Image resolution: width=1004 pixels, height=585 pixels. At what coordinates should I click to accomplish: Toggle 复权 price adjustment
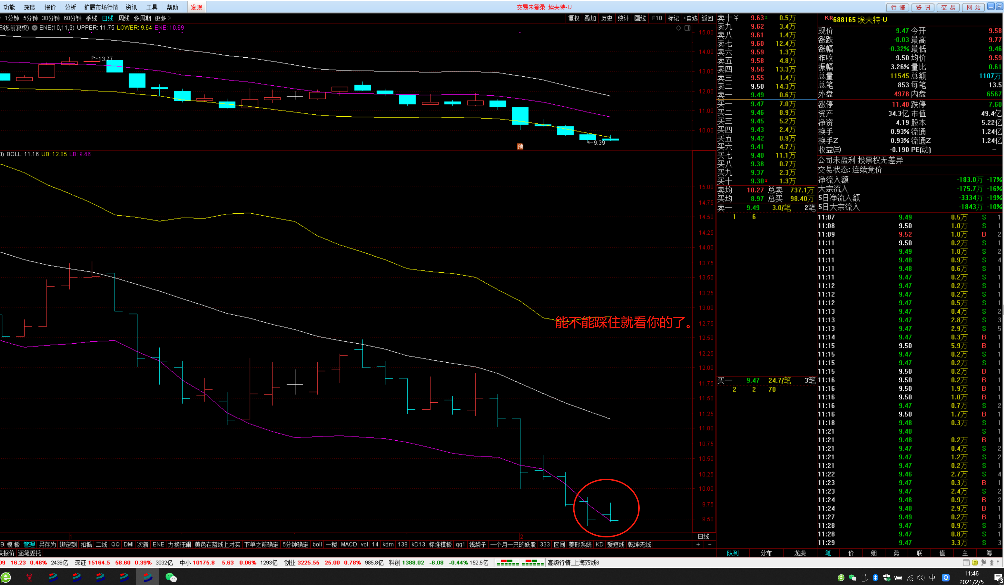tap(574, 18)
